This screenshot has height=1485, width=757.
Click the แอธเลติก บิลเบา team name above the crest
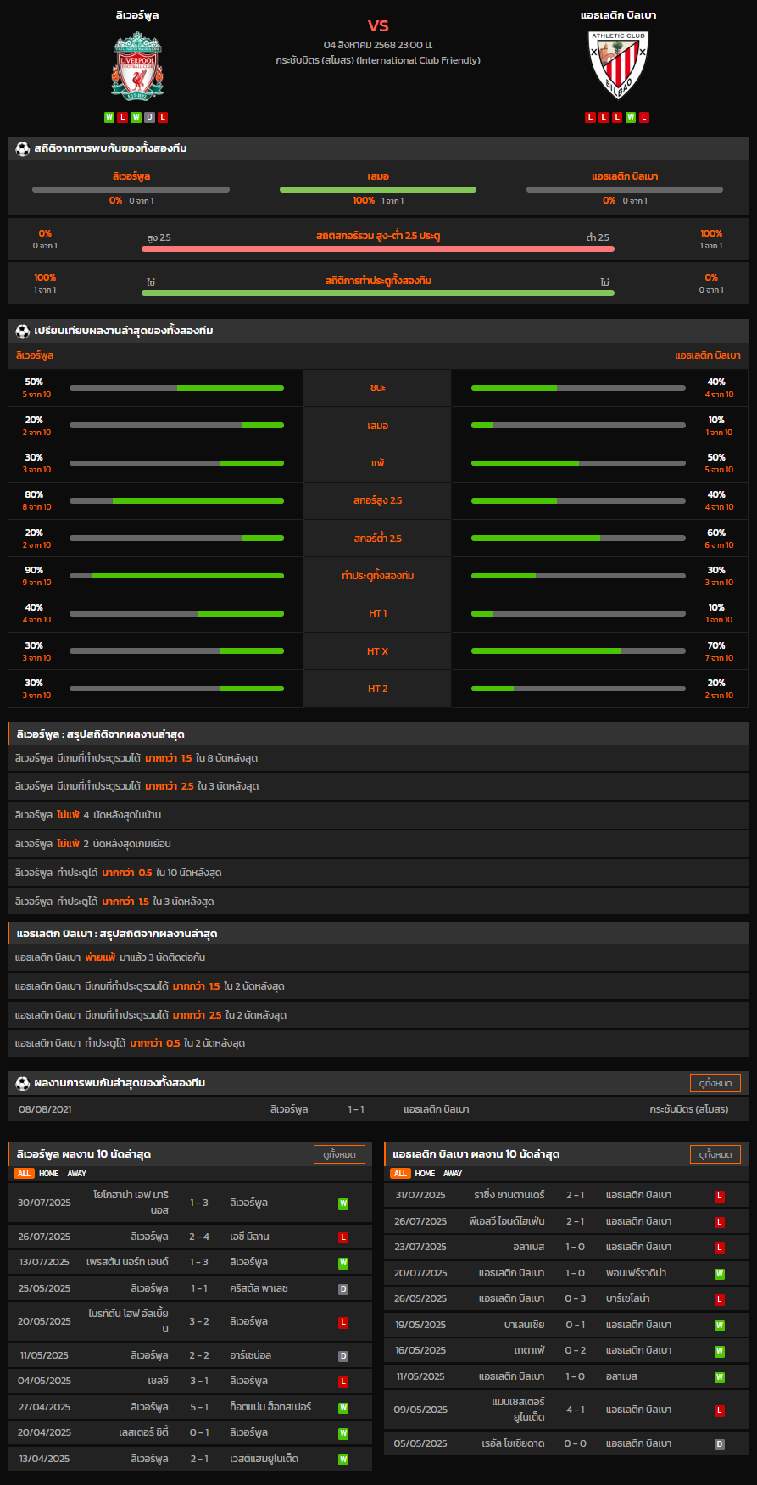[618, 15]
